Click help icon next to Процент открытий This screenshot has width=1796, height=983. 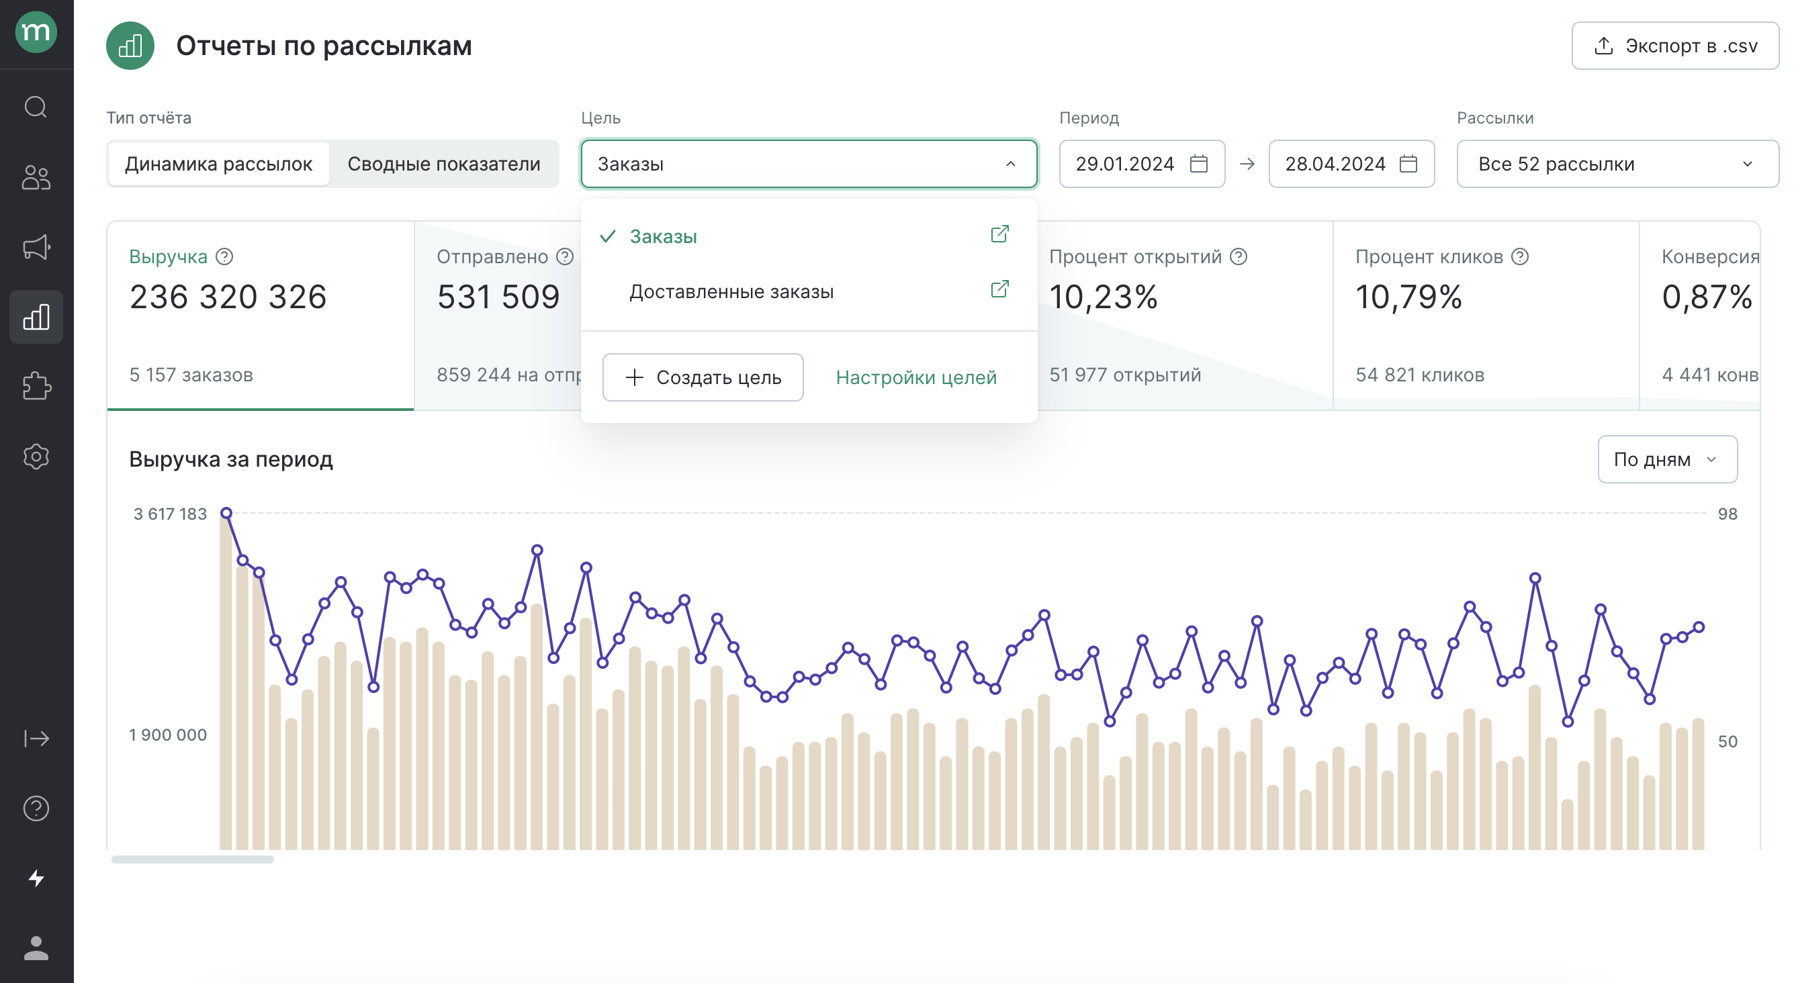tap(1239, 256)
